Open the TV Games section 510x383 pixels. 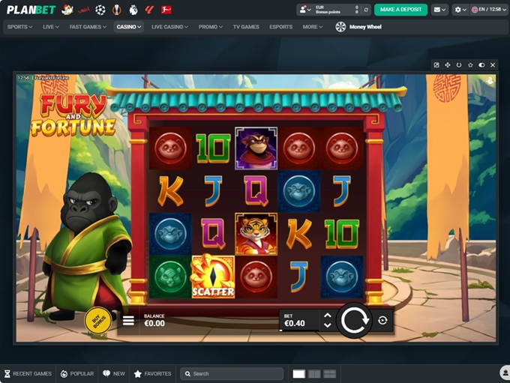click(246, 27)
